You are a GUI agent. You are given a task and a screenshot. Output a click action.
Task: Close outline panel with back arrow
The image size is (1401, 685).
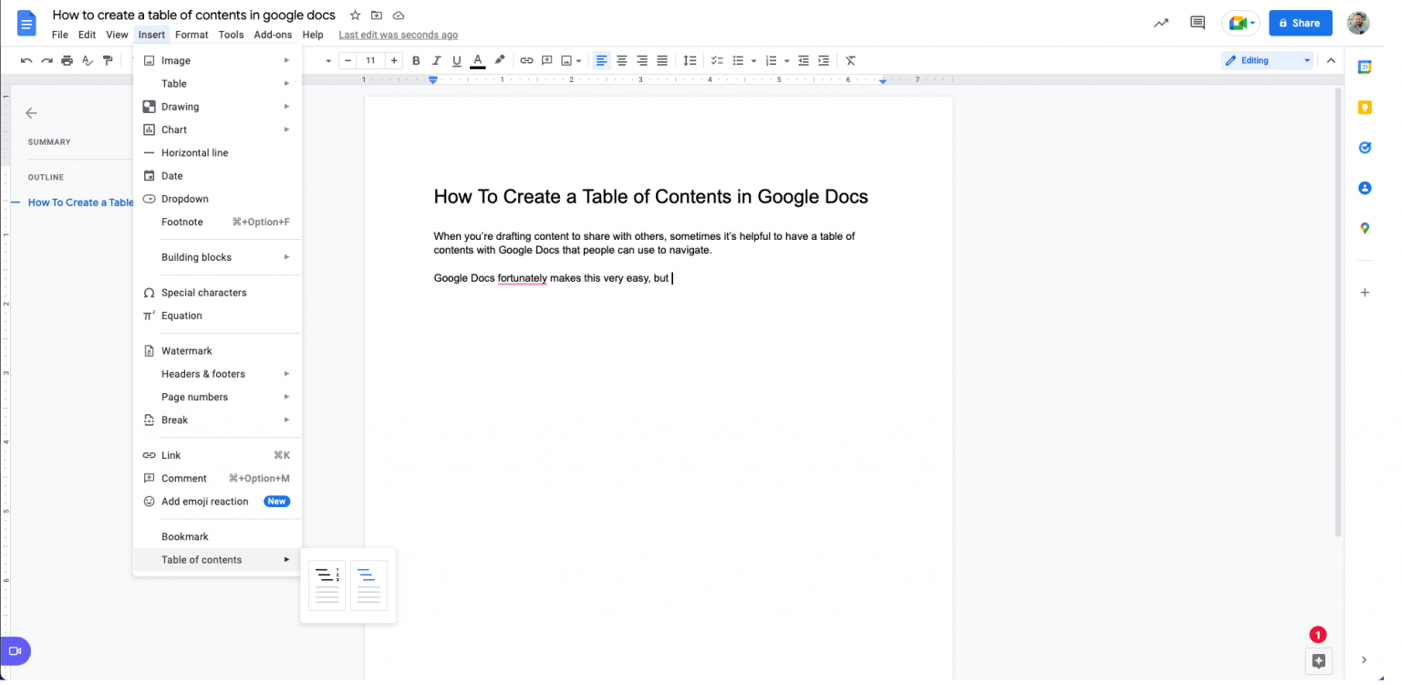31,113
